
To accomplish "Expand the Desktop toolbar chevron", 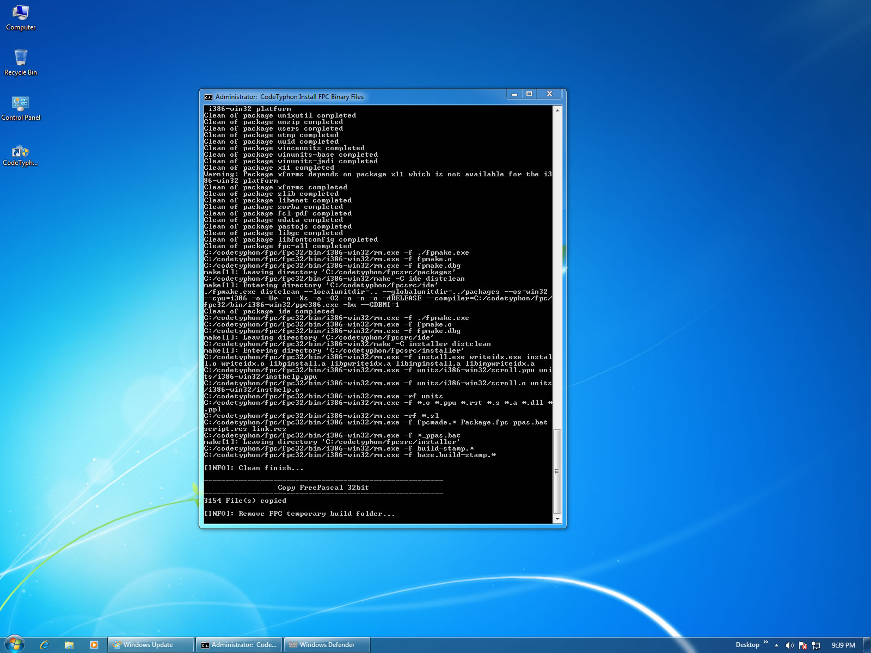I will pyautogui.click(x=766, y=643).
